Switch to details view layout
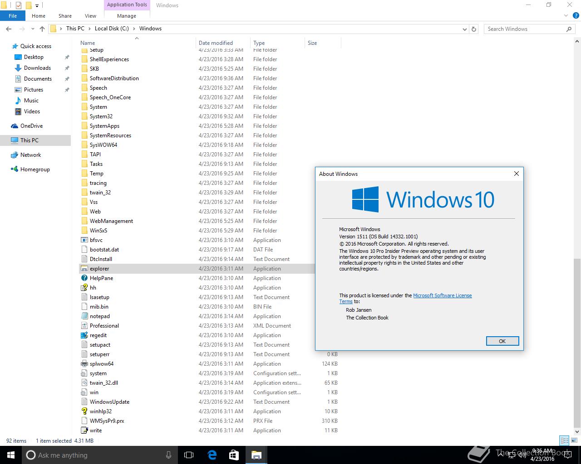Screen dimensions: 581x464 tap(565, 440)
